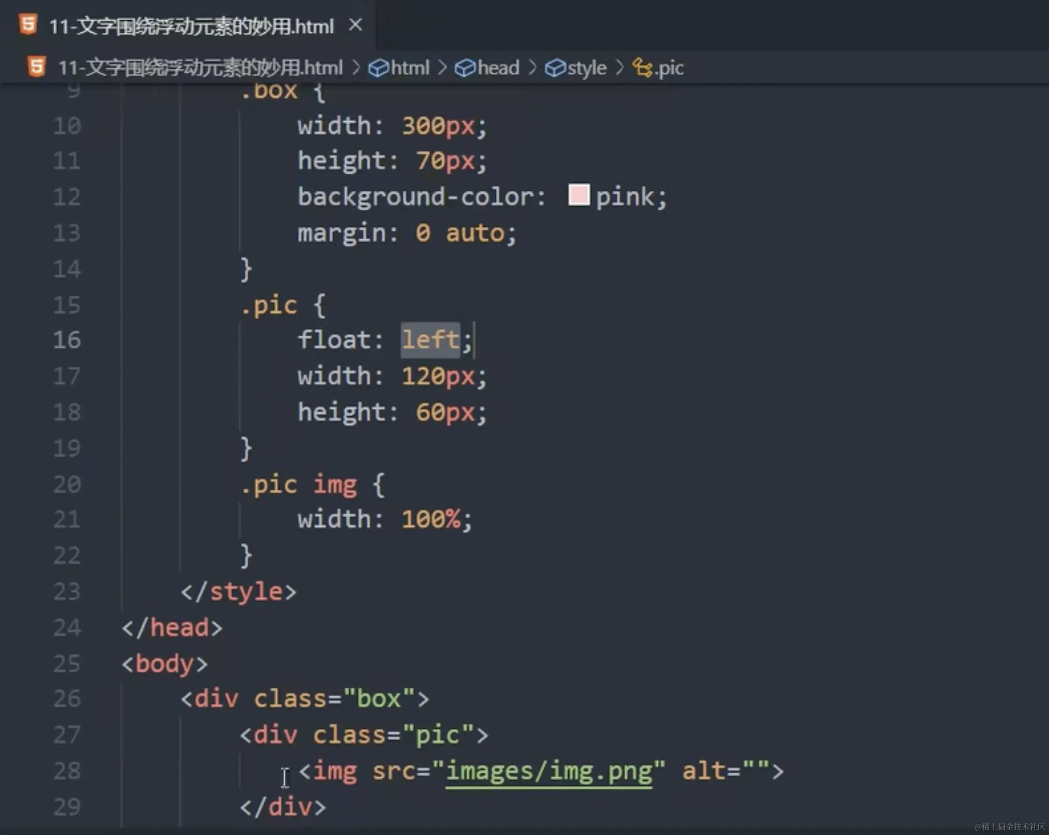This screenshot has width=1049, height=835.
Task: Click the .pic selector icon in breadcrumbs
Action: (x=642, y=68)
